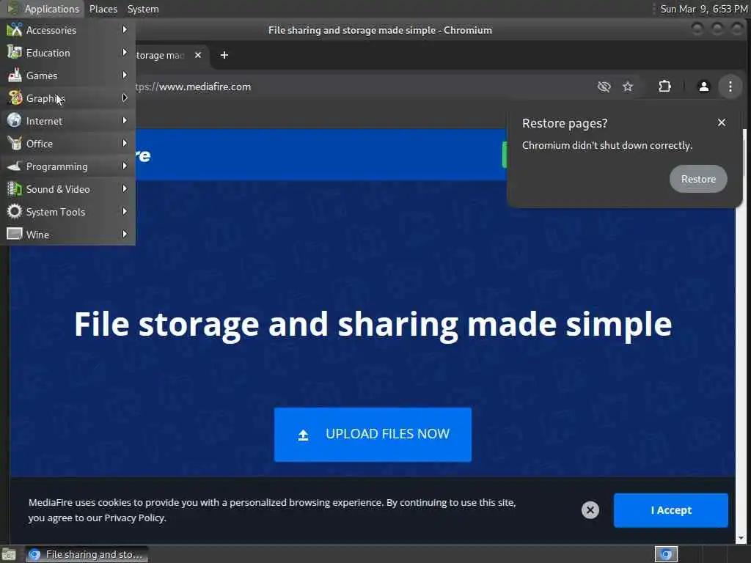Open the Office submenu
The height and width of the screenshot is (563, 751).
pos(67,144)
